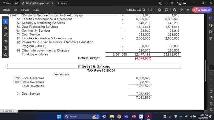
Task: Open the comments panel in right sidebar
Action: [211, 25]
